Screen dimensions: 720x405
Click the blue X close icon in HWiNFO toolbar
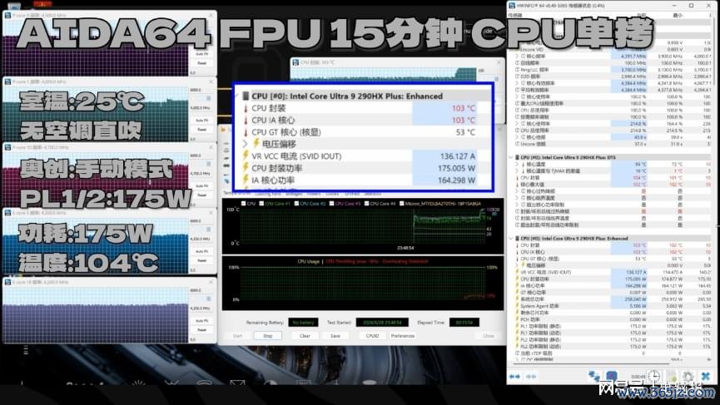coord(706,377)
